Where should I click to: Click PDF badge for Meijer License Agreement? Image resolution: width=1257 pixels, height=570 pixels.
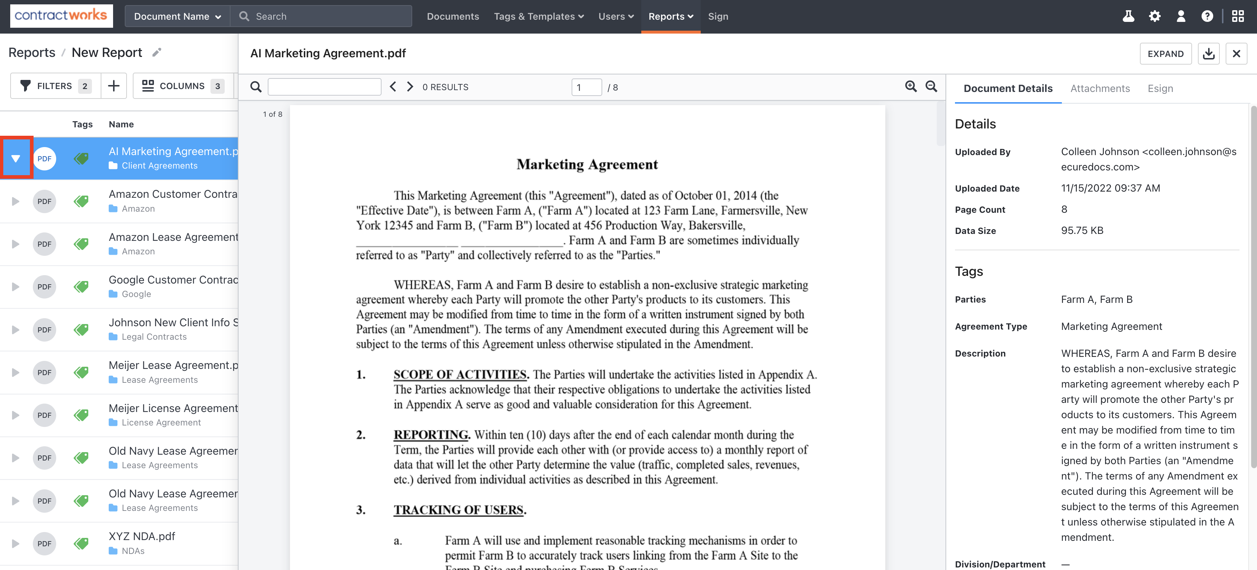pyautogui.click(x=45, y=415)
